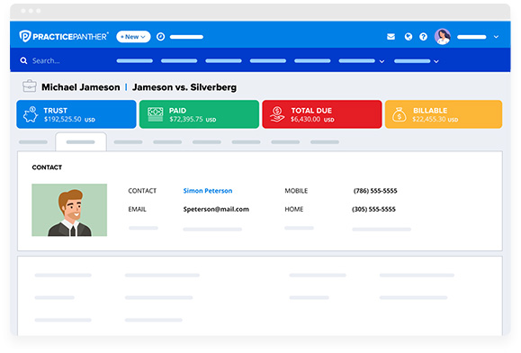The width and height of the screenshot is (521, 353).
Task: Open the Simon Peterson contact link
Action: point(208,191)
